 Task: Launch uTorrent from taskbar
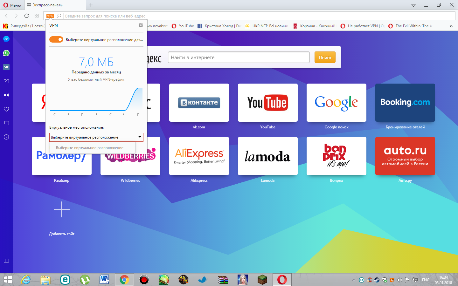85,280
